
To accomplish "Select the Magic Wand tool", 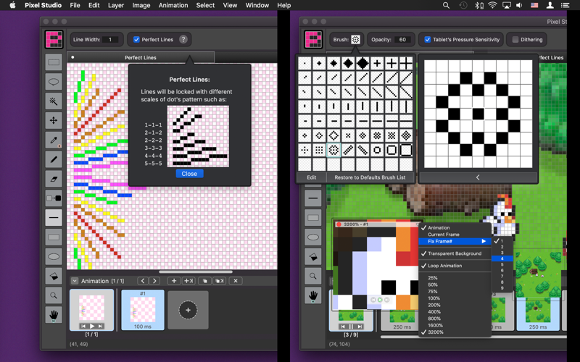I will [54, 101].
